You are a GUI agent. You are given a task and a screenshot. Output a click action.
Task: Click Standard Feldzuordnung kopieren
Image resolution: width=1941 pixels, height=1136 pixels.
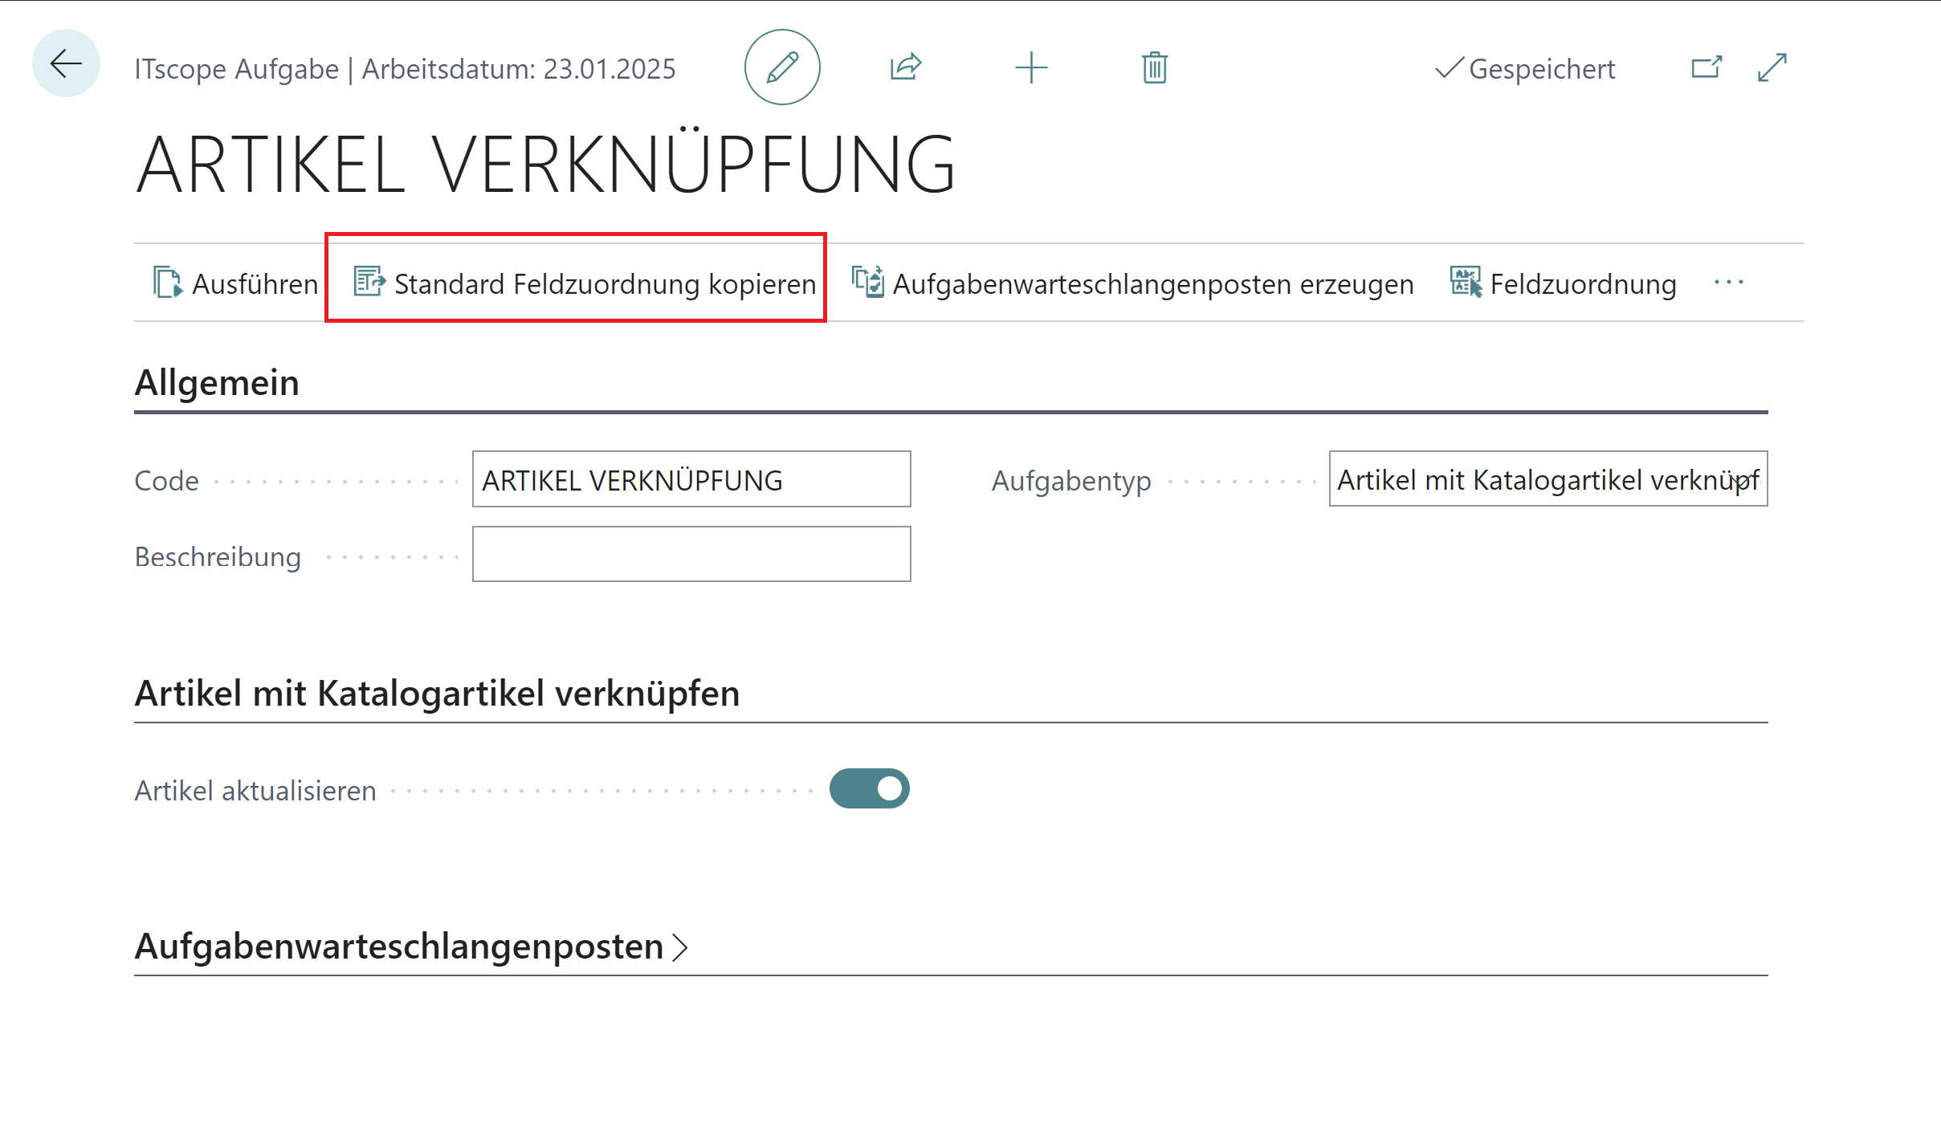tap(585, 283)
